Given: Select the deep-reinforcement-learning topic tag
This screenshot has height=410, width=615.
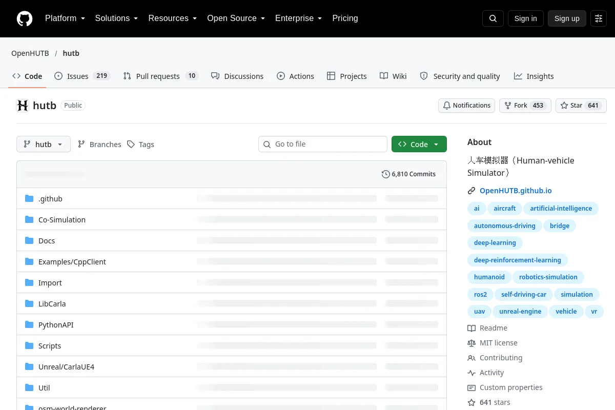Looking at the screenshot, I should point(517,260).
